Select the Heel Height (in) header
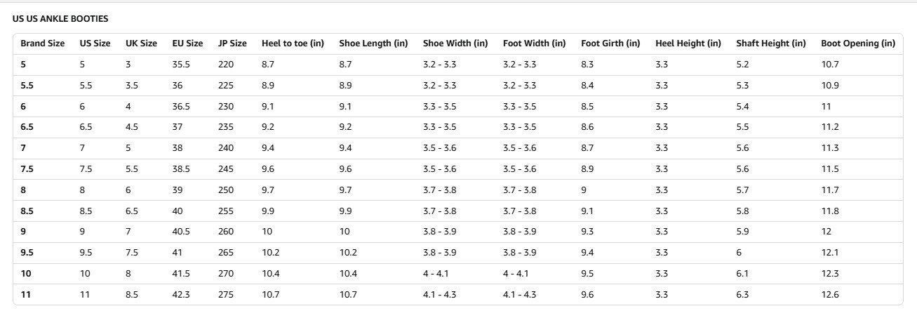The height and width of the screenshot is (325, 917). [x=688, y=44]
